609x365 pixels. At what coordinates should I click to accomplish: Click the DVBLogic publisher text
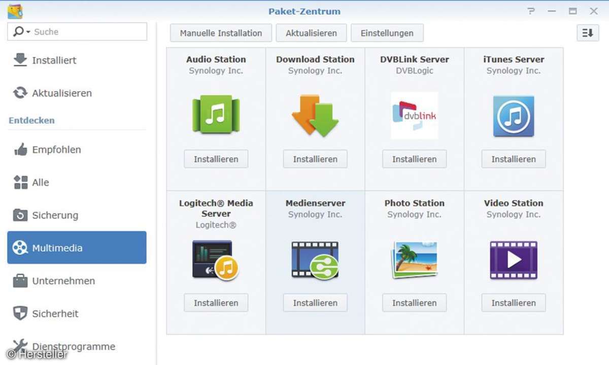(x=414, y=71)
